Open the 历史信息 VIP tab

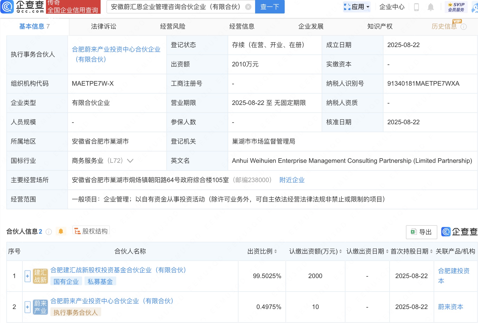pyautogui.click(x=444, y=26)
